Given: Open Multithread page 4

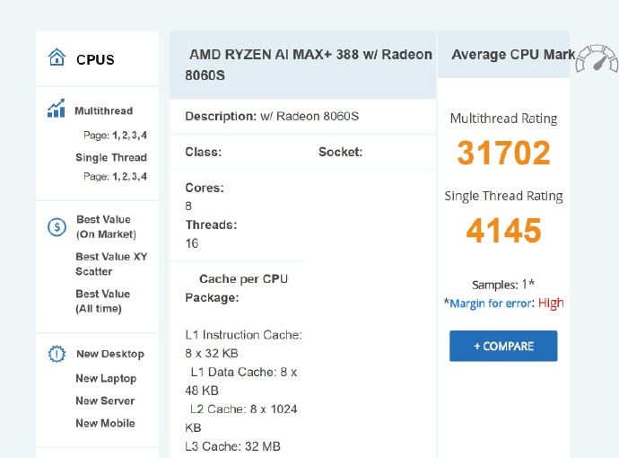Looking at the screenshot, I should [144, 135].
